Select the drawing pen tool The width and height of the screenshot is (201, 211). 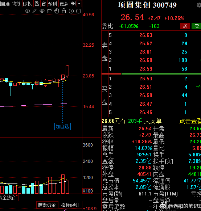click(x=35, y=11)
